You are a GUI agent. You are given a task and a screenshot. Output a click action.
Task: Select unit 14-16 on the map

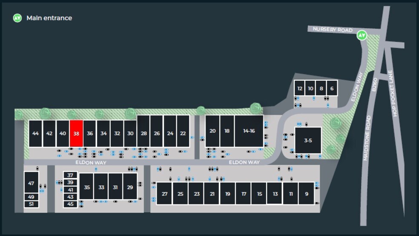pos(249,131)
